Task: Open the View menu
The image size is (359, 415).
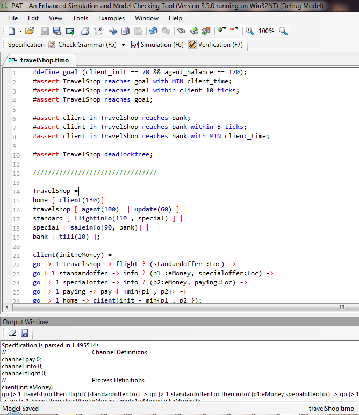Action: (55, 18)
